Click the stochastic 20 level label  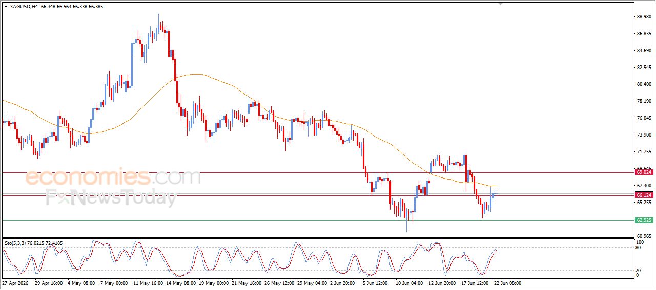point(639,270)
